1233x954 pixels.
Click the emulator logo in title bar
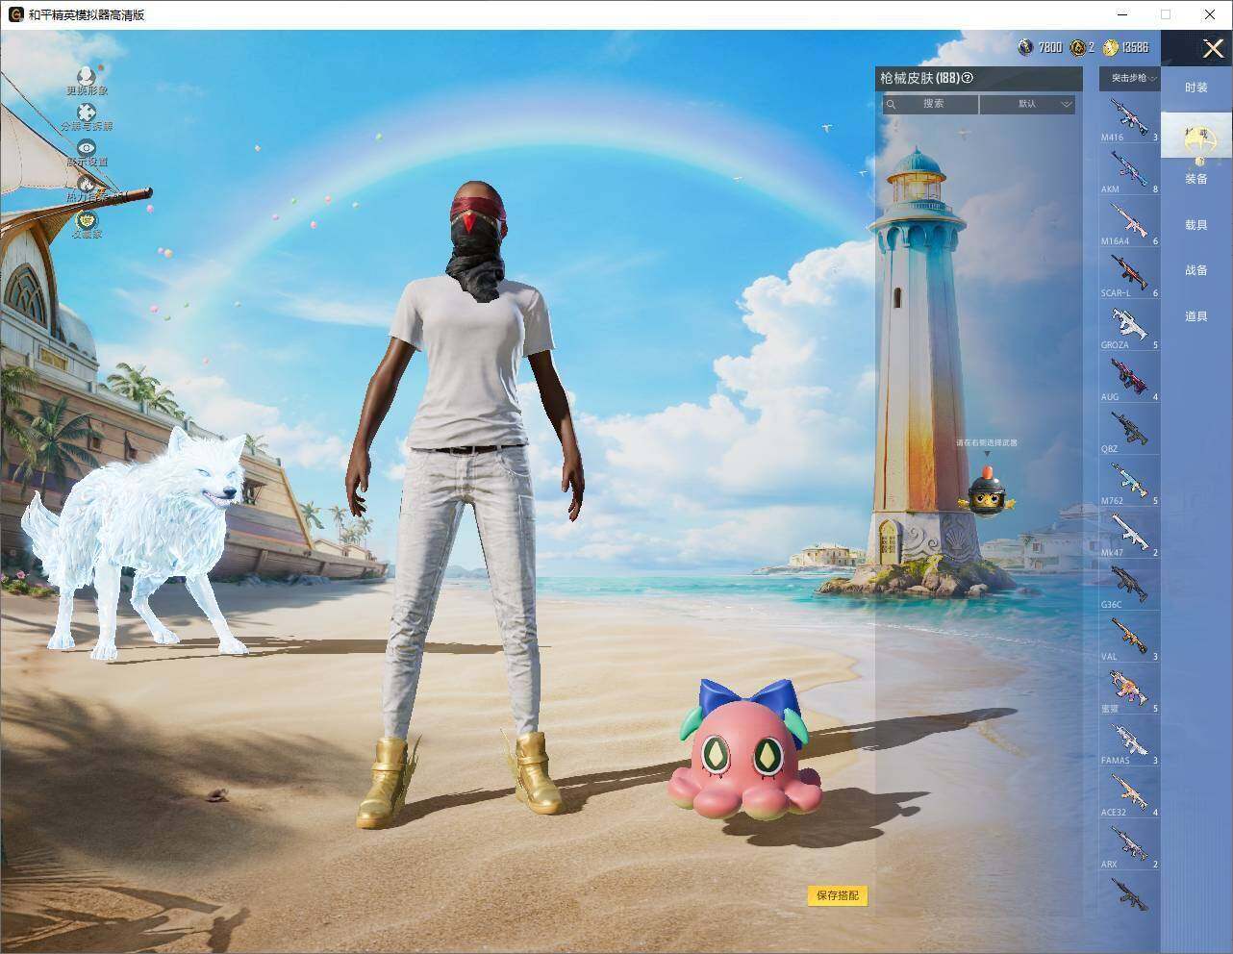pyautogui.click(x=15, y=14)
